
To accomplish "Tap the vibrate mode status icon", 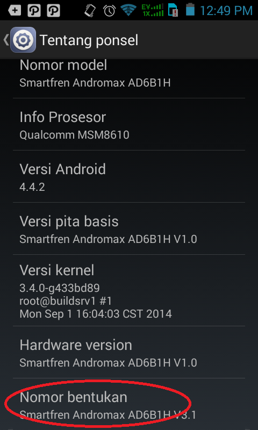I will (90, 11).
